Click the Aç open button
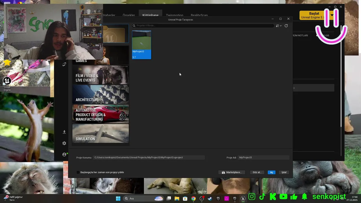361x203 pixels. point(272,172)
